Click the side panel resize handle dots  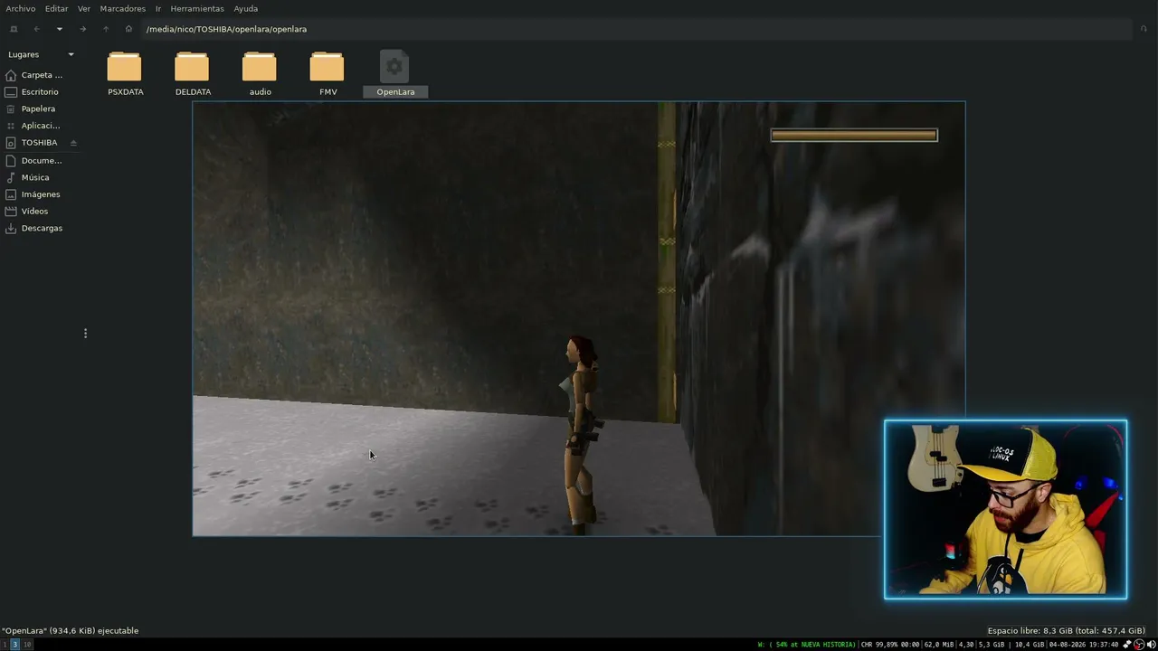tap(85, 334)
